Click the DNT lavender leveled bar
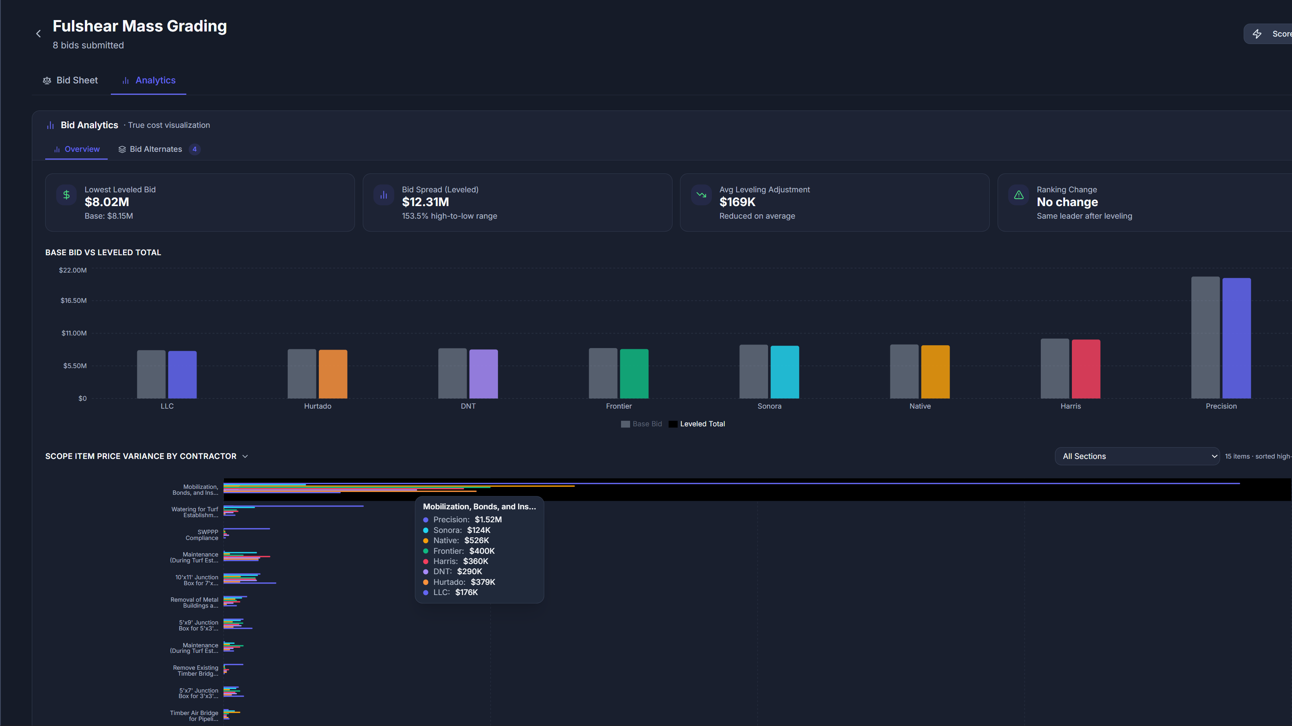1292x726 pixels. pos(483,374)
